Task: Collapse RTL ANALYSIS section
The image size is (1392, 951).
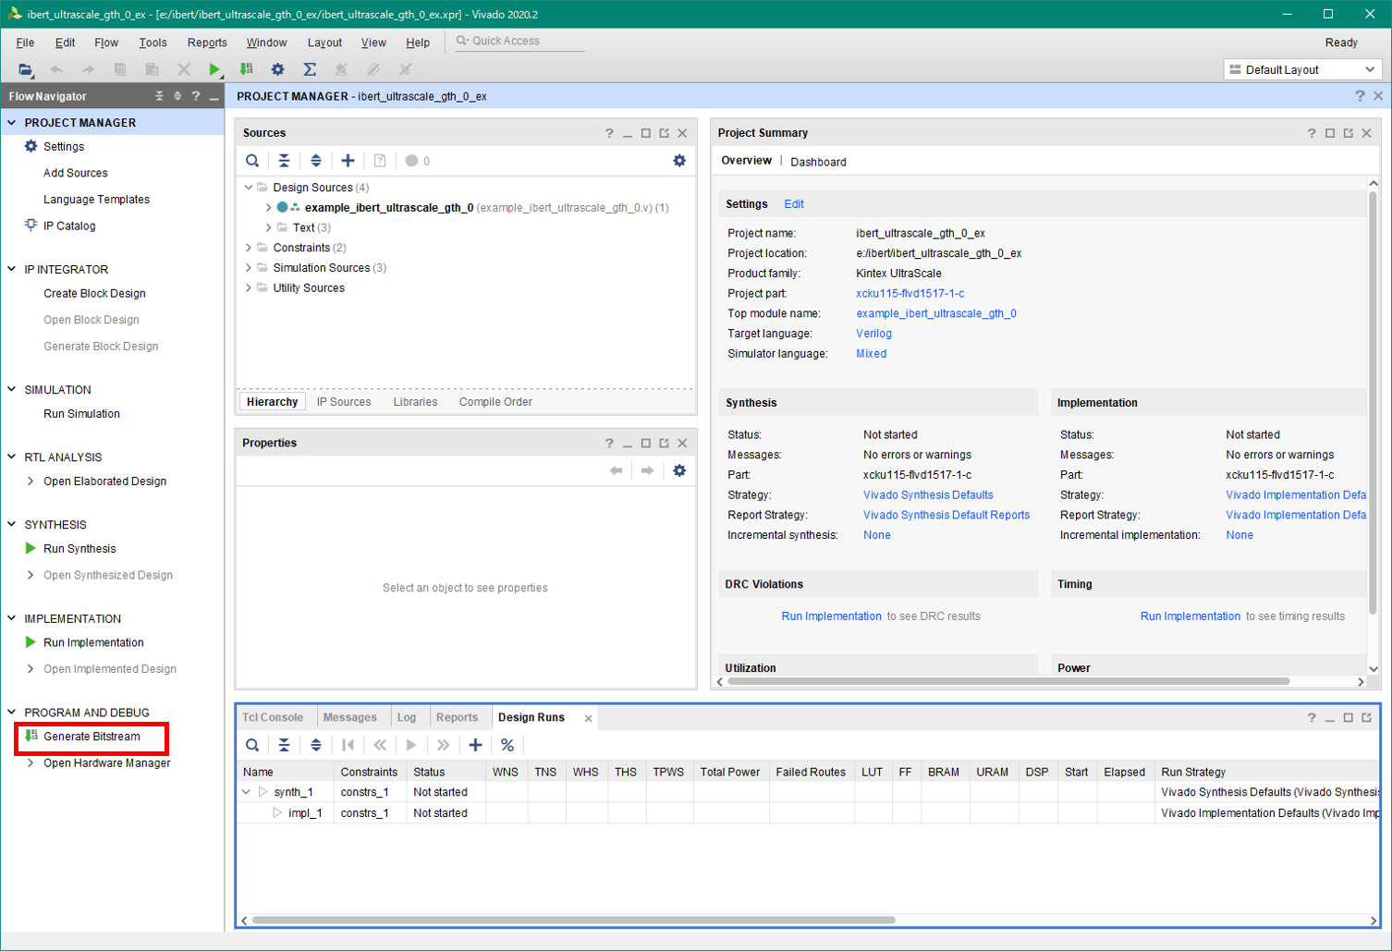Action: pyautogui.click(x=11, y=457)
